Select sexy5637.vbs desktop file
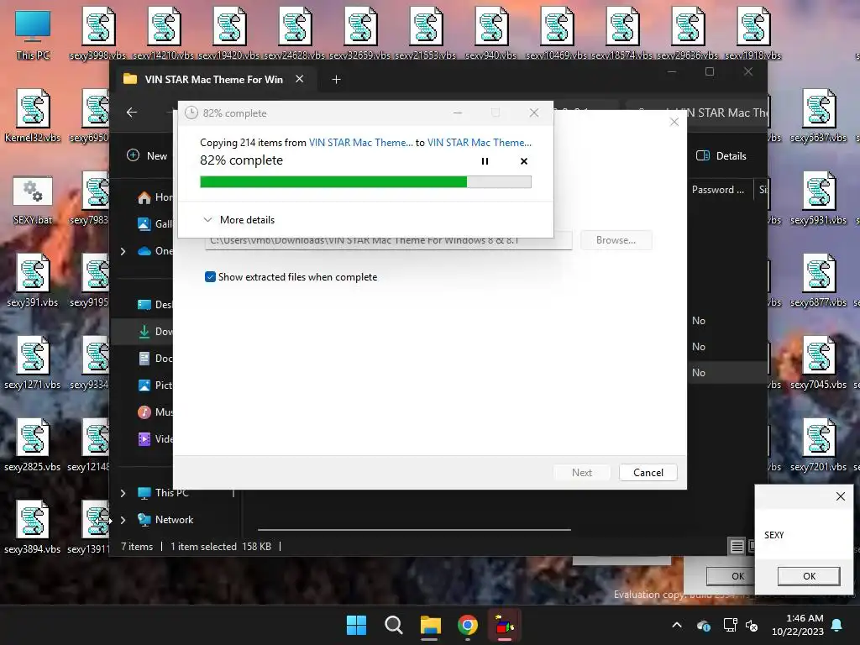860x645 pixels. coord(818,116)
